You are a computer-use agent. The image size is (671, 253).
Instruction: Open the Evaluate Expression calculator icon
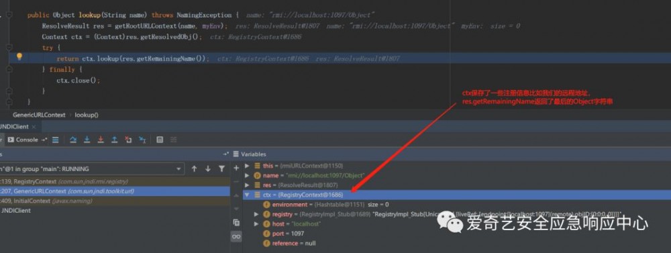(x=160, y=140)
